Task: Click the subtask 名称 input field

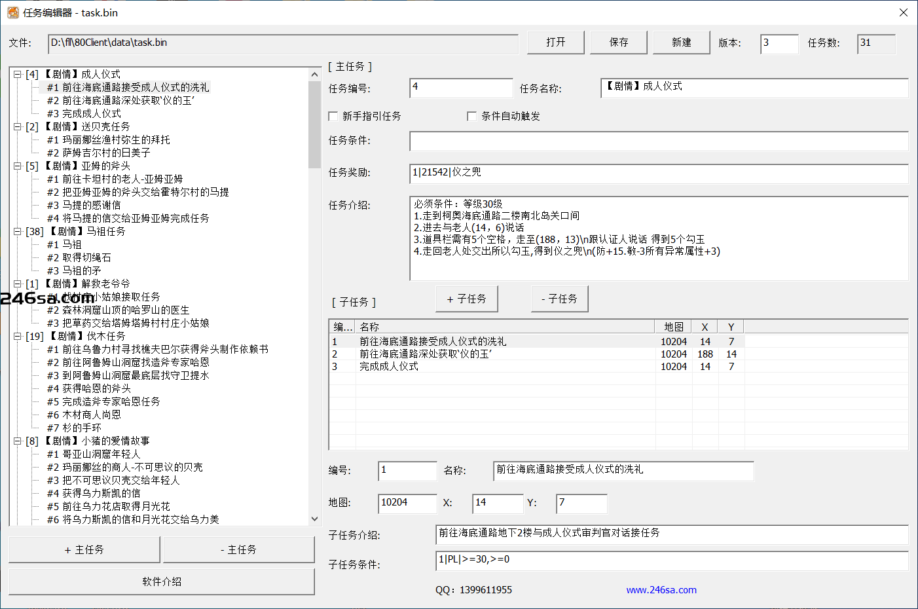Action: point(624,471)
